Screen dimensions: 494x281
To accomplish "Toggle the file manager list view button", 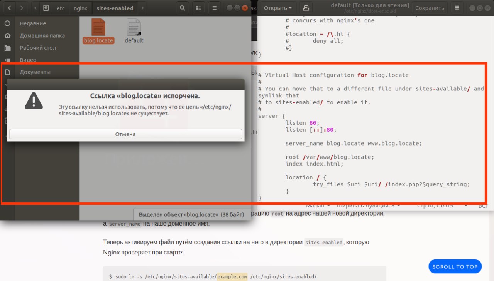I will pyautogui.click(x=198, y=8).
